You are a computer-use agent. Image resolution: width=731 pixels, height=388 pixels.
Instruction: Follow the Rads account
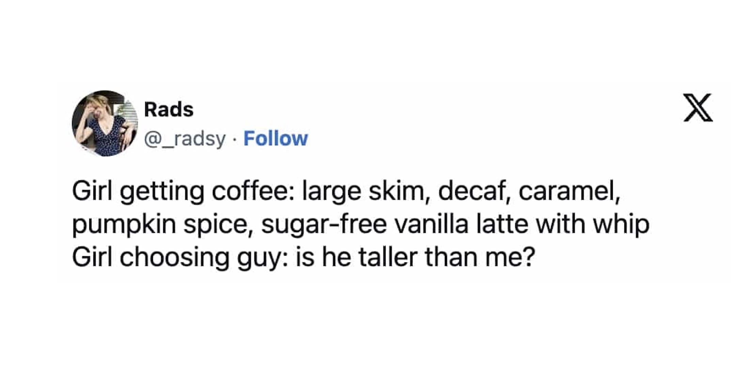[276, 139]
